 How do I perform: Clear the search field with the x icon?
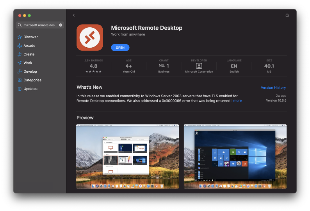pos(61,25)
